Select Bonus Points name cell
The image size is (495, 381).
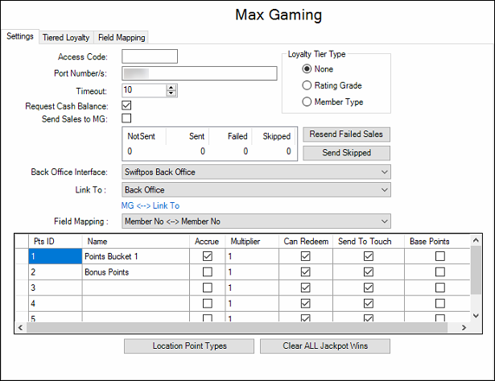pyautogui.click(x=136, y=272)
